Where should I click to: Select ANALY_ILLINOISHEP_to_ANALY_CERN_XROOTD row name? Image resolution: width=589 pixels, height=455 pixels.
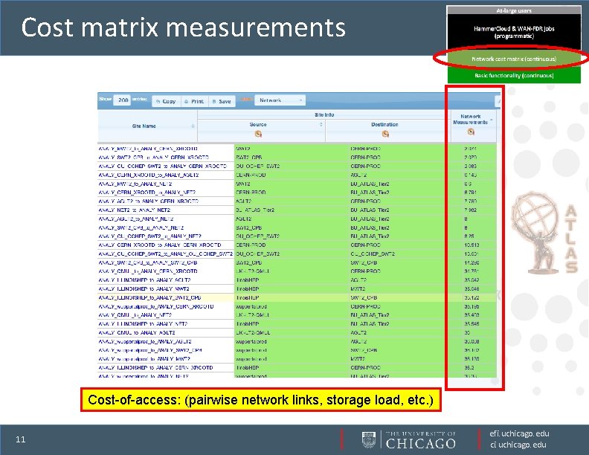155,367
